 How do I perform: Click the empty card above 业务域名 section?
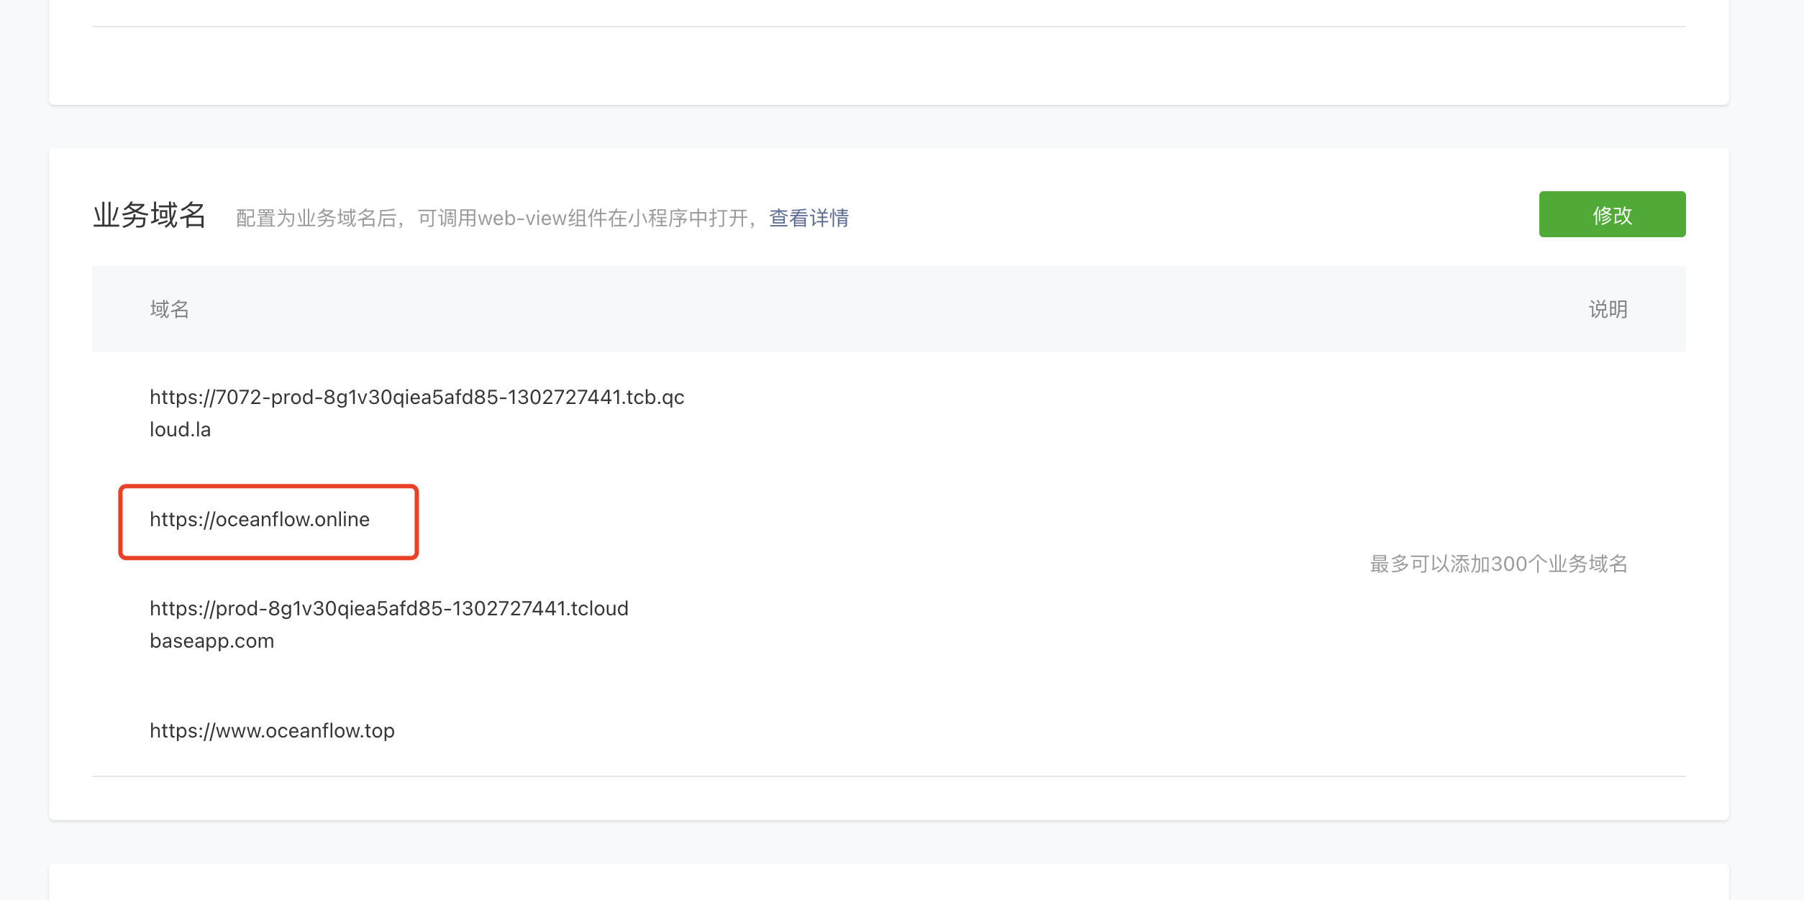click(x=888, y=66)
